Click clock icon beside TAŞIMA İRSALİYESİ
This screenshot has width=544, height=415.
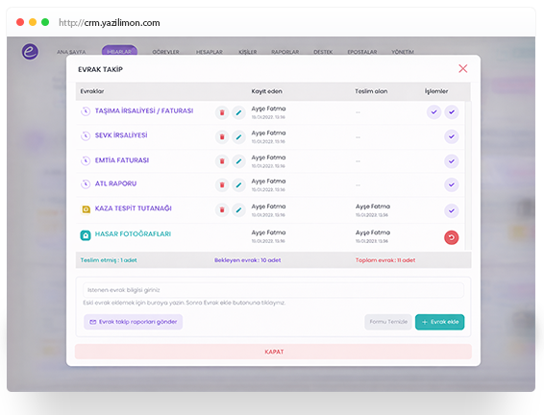pos(86,111)
